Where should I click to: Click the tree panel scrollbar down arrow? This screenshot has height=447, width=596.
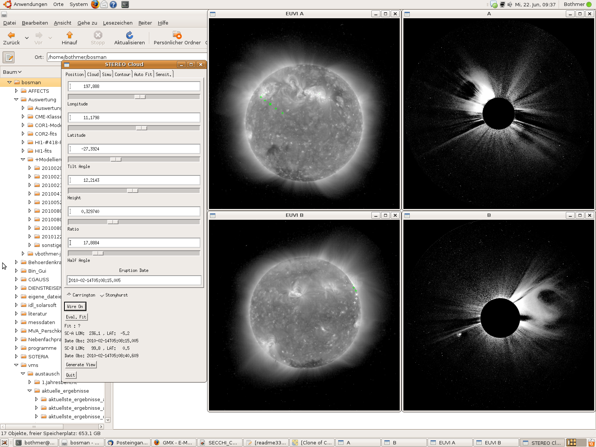(x=108, y=420)
